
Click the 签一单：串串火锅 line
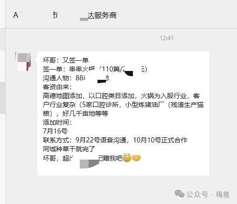click(x=95, y=69)
